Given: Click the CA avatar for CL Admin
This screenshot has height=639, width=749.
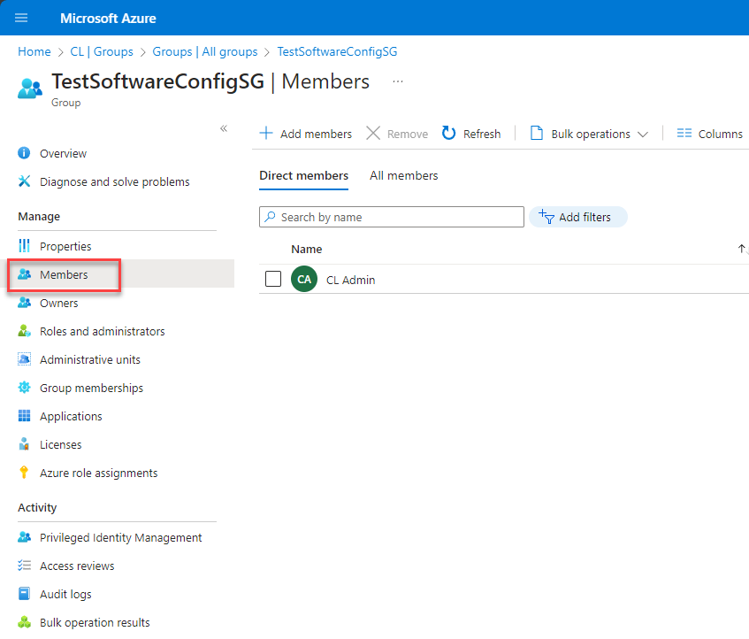Looking at the screenshot, I should pyautogui.click(x=304, y=279).
